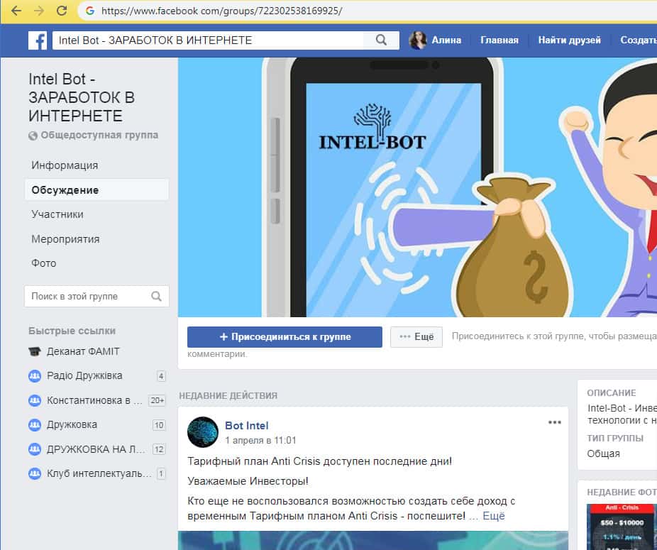
Task: Open Найти друзей link in header
Action: pos(569,40)
